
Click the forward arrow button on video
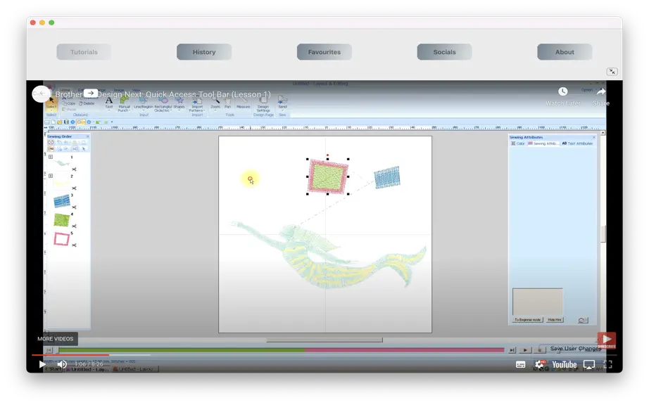point(91,93)
